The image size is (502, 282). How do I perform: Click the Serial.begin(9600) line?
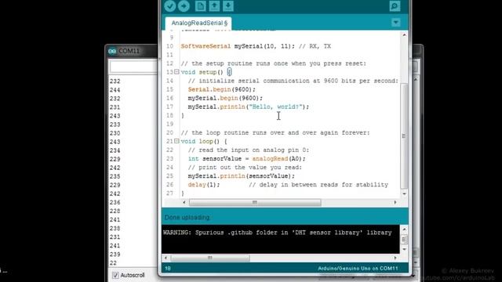click(x=222, y=89)
